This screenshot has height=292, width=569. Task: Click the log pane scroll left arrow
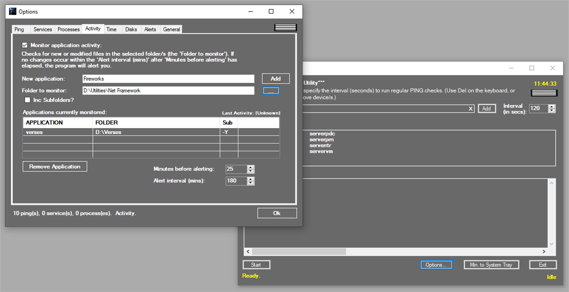click(248, 252)
